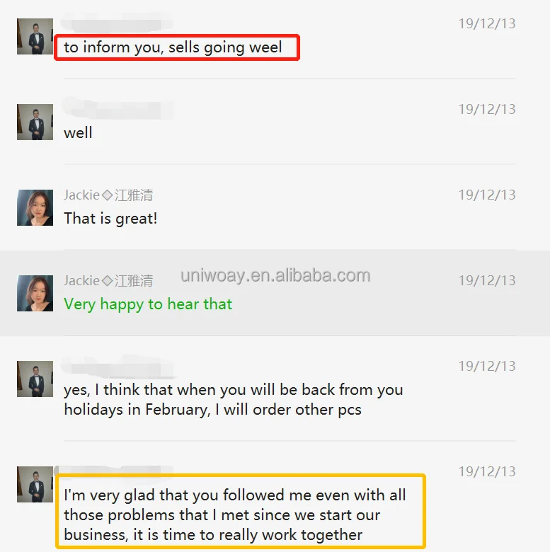Click date stamp on "That is great!" row

[x=487, y=195]
